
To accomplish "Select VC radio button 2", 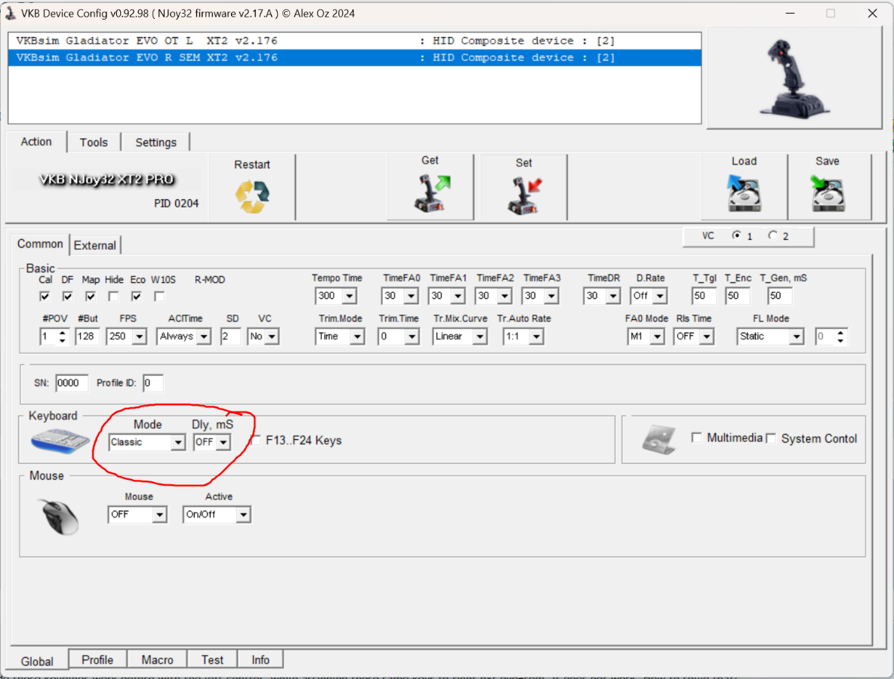I will click(772, 236).
